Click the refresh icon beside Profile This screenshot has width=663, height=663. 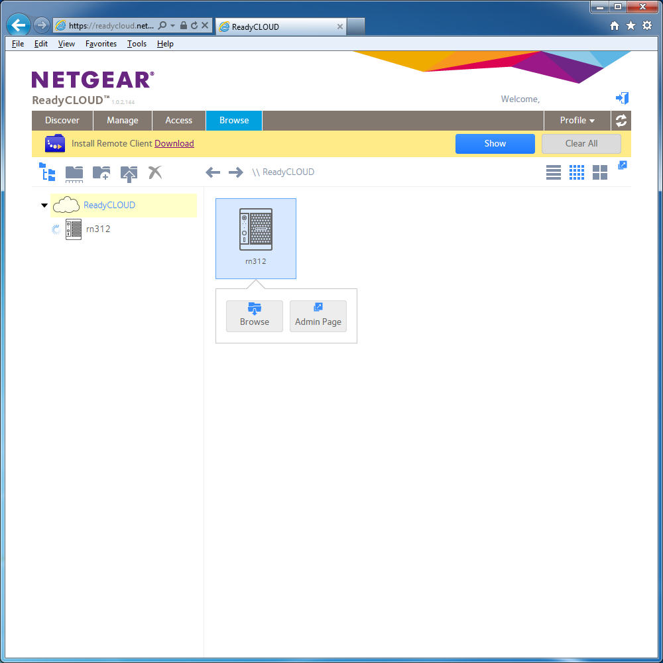(x=621, y=121)
